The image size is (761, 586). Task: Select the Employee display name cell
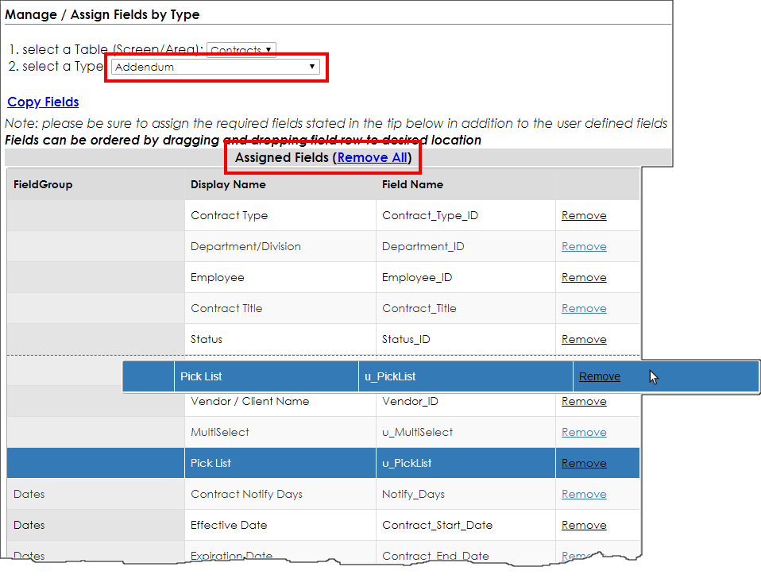280,277
